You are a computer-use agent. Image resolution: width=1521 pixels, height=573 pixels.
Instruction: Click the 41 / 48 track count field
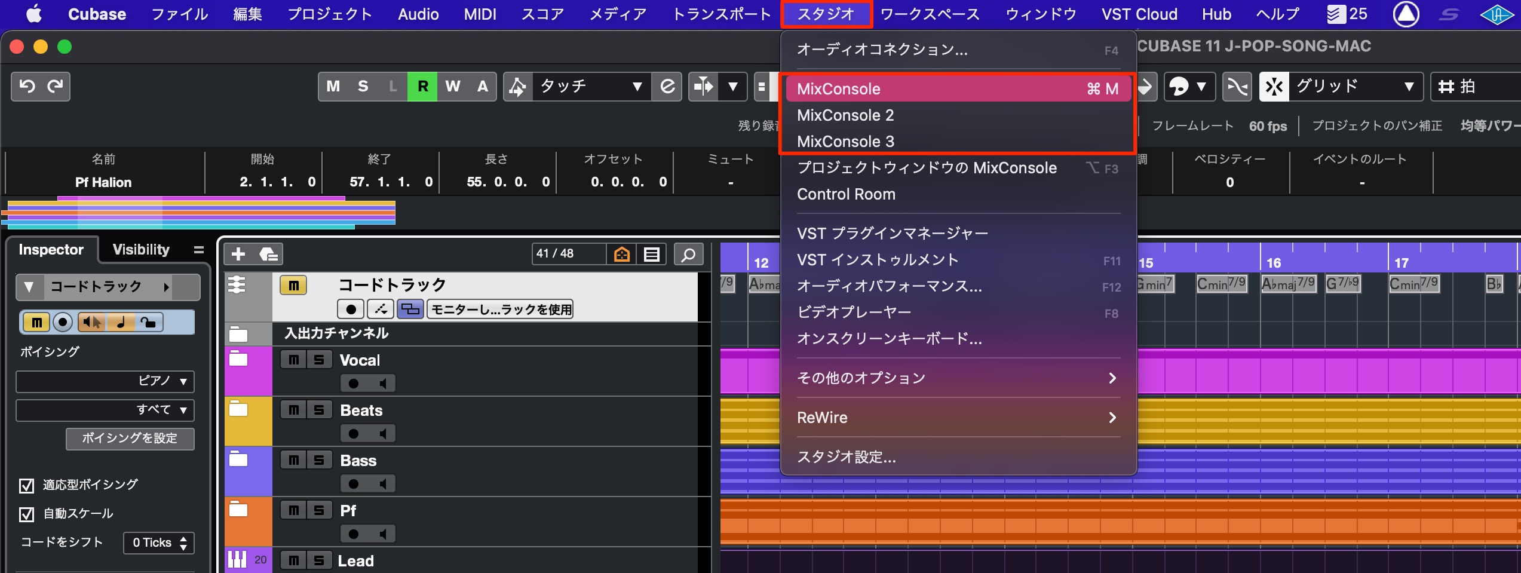(568, 254)
